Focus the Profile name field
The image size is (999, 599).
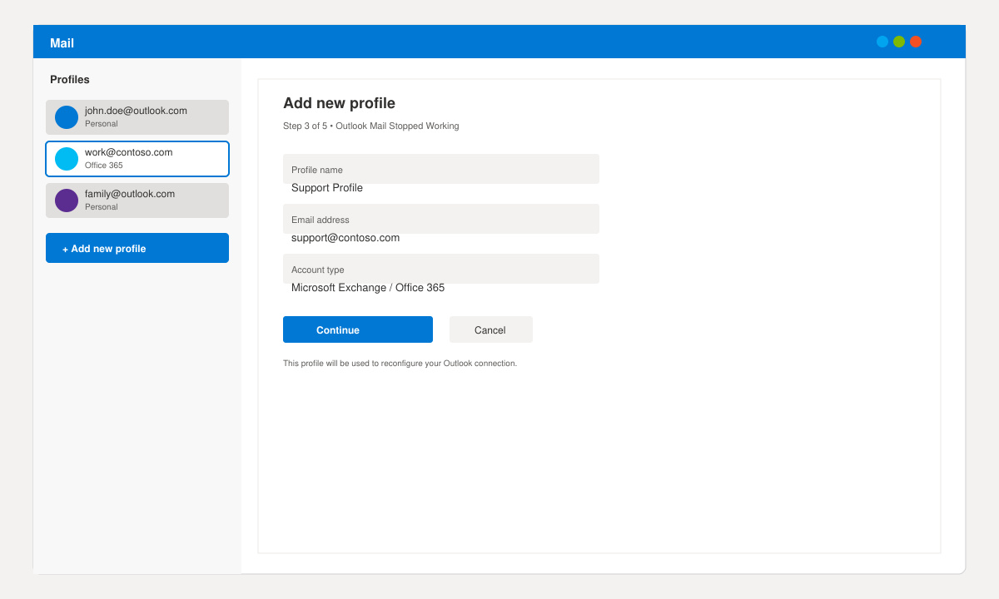click(441, 169)
